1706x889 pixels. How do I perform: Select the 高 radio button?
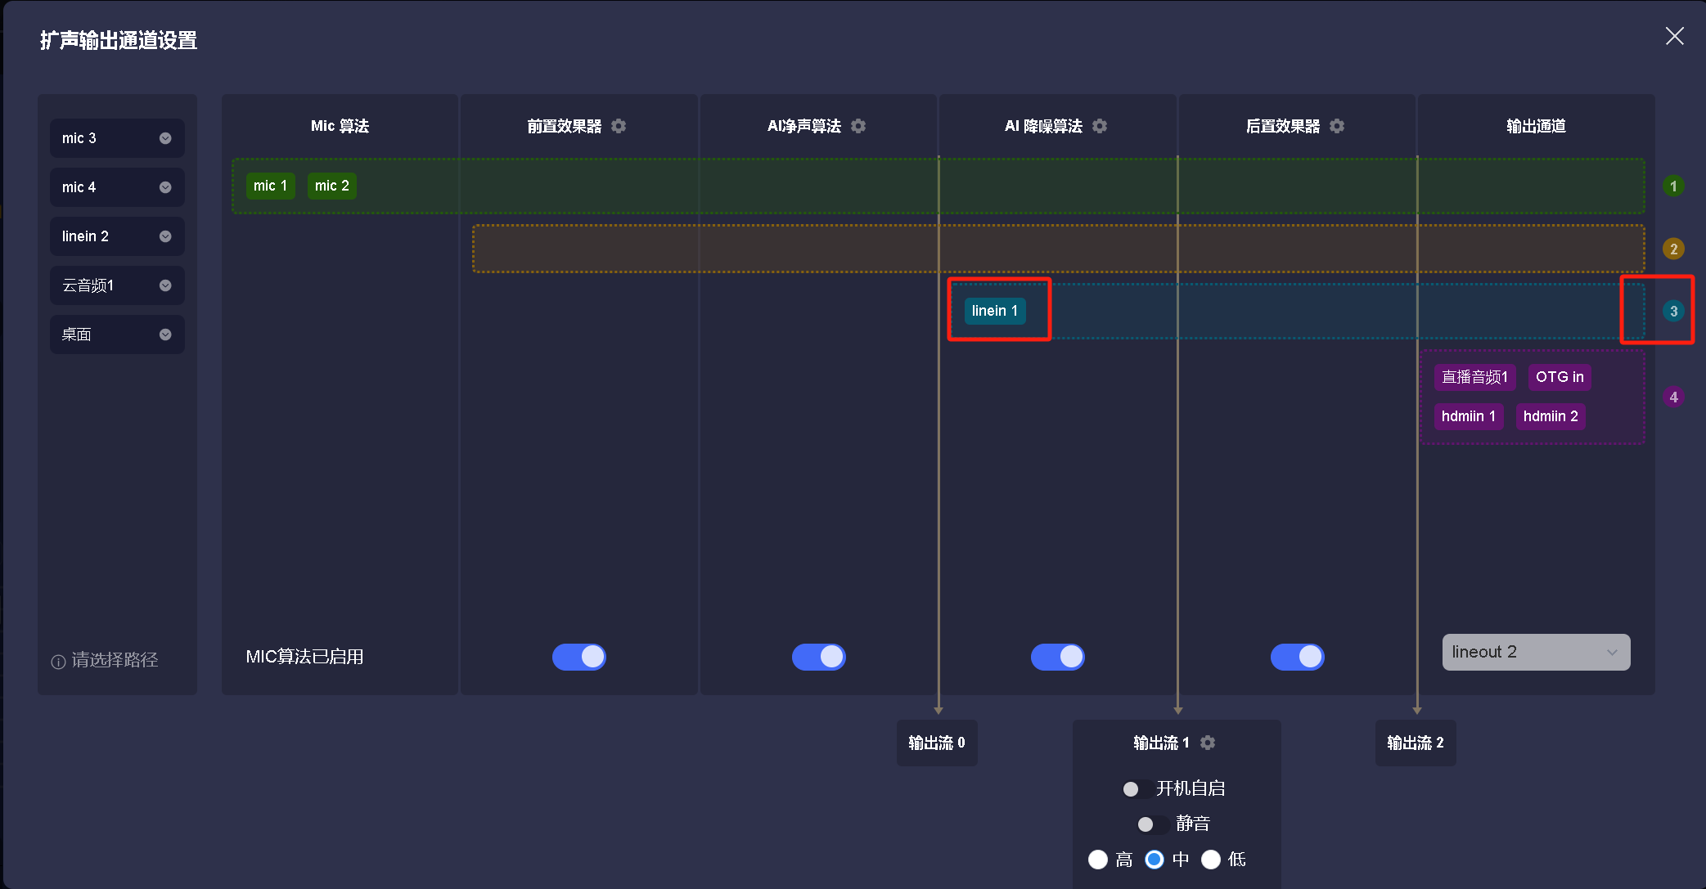[1098, 860]
